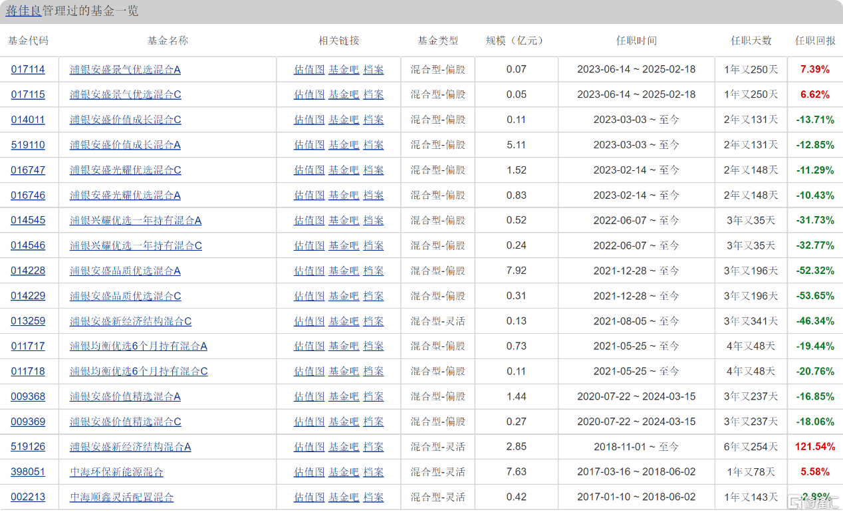Open 浦银安盛光耀优选混合A fund page
Screen dimensions: 843x514
coord(125,195)
